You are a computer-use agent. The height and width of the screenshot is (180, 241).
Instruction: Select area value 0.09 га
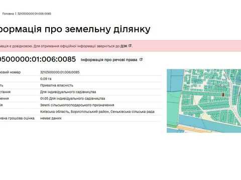coord(46,78)
